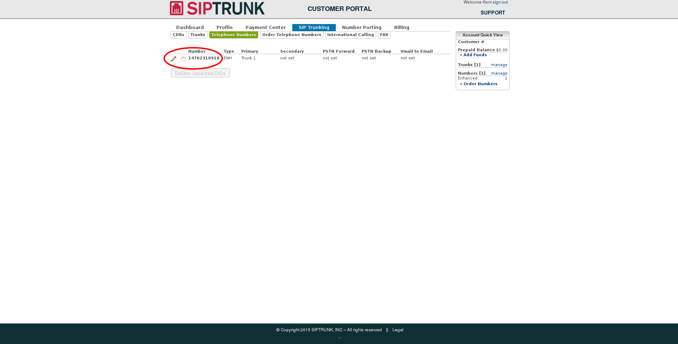This screenshot has width=678, height=344.
Task: Click the Primary column header
Action: click(x=250, y=52)
